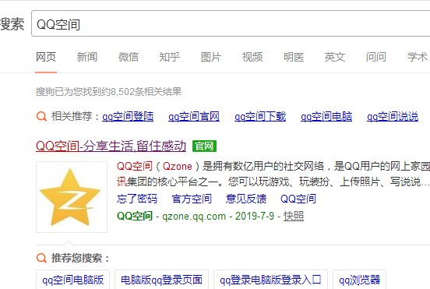Click the qq登录电脑版登录入口 suggestion button
Image resolution: width=430 pixels, height=289 pixels.
(270, 280)
